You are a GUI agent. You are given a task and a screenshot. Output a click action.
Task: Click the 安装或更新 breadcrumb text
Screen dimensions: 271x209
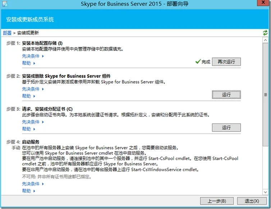pyautogui.click(x=28, y=33)
